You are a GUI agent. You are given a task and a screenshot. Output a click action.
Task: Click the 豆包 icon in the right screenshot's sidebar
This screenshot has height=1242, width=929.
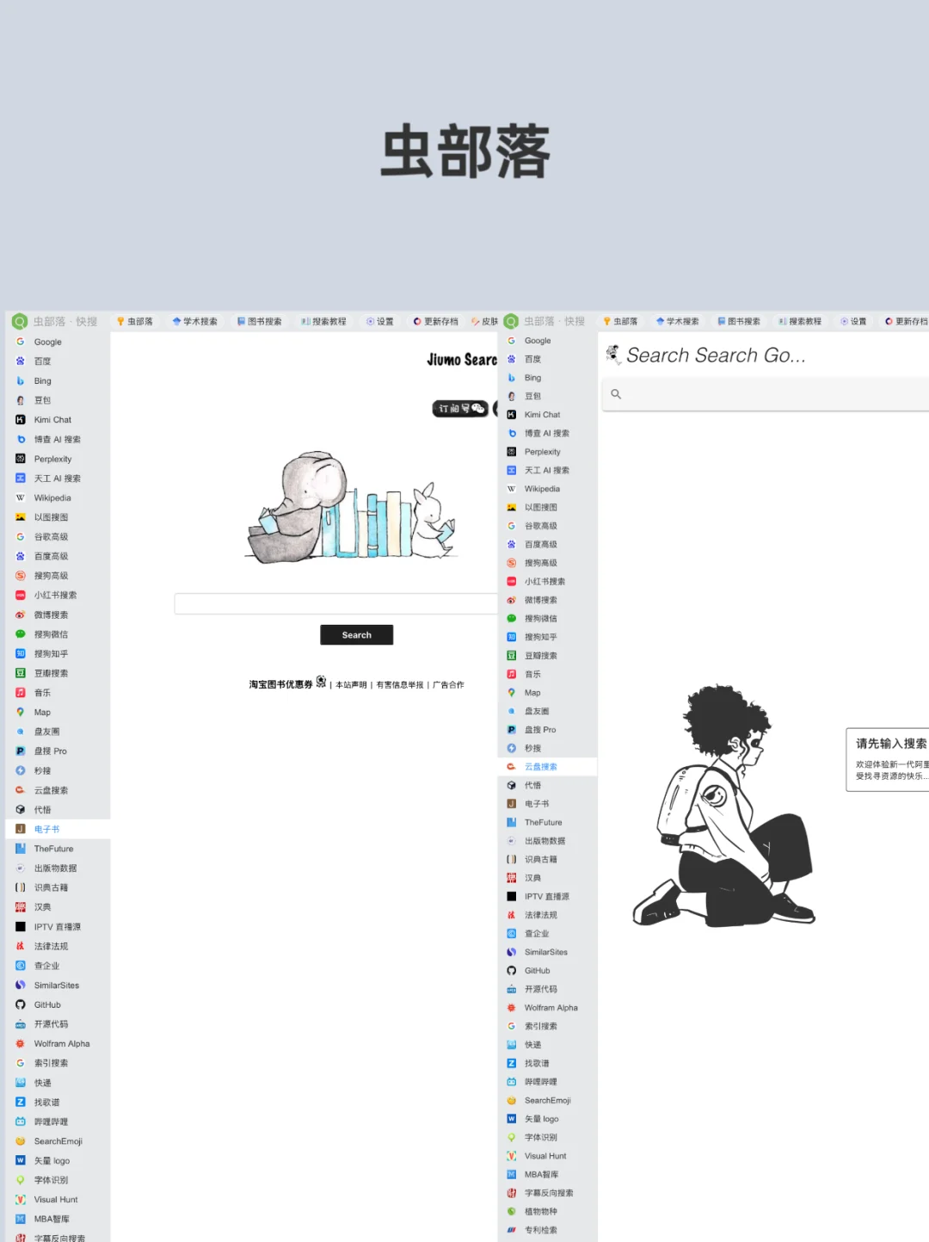point(511,396)
